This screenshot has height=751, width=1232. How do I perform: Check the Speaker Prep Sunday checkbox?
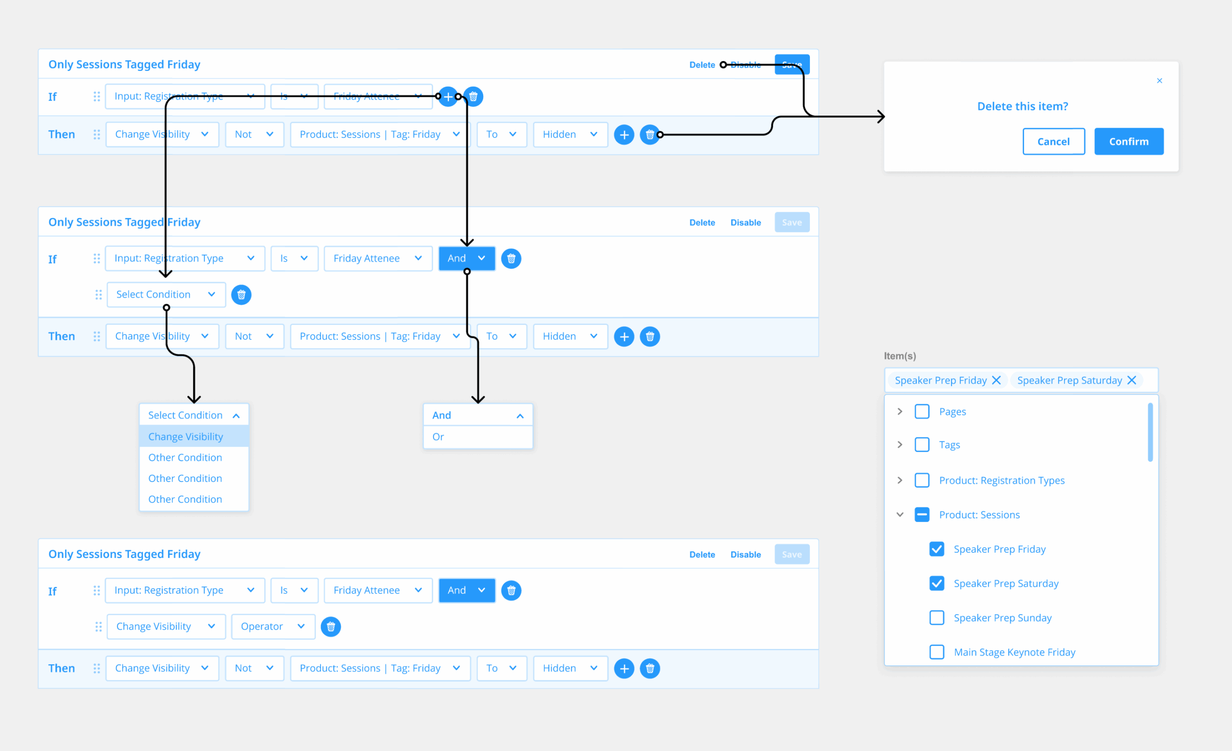tap(937, 618)
